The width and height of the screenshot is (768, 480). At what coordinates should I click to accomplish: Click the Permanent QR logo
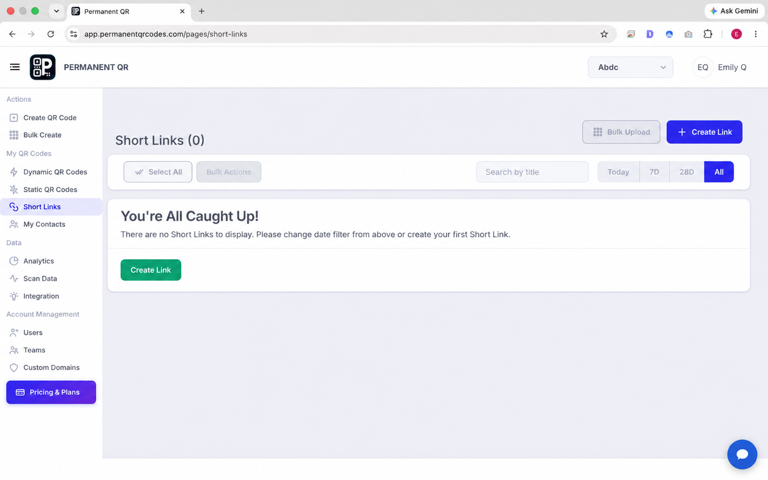pyautogui.click(x=43, y=67)
